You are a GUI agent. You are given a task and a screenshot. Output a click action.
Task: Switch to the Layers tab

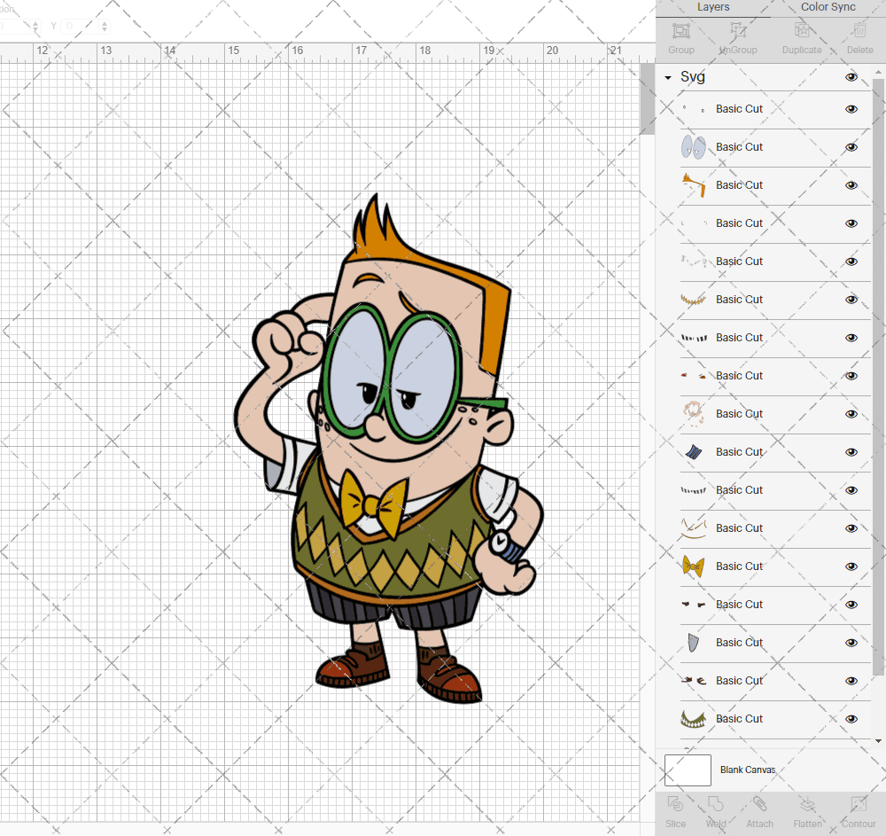point(713,7)
